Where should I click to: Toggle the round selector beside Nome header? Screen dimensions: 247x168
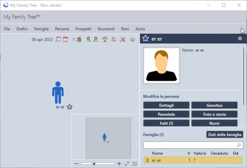tap(147, 153)
